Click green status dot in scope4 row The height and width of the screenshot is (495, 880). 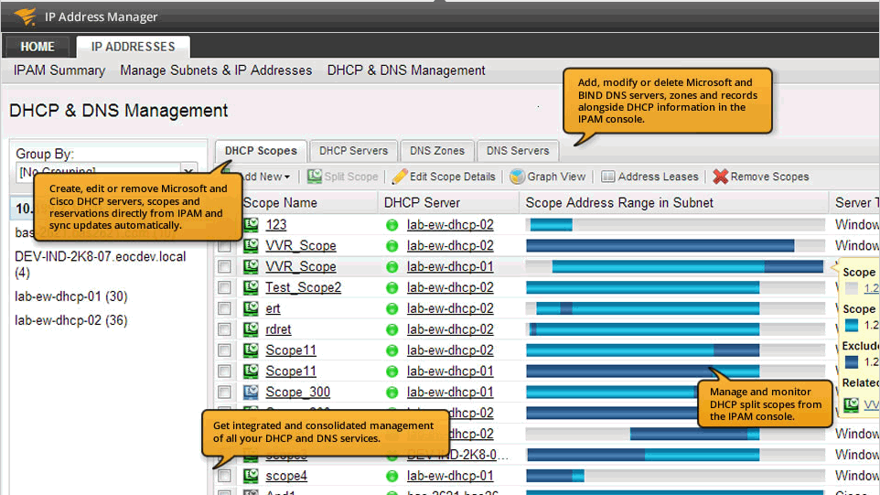click(x=392, y=476)
